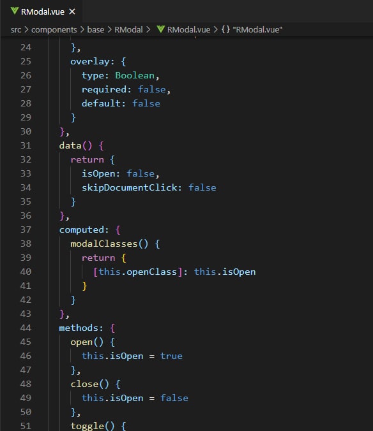The height and width of the screenshot is (431, 373).
Task: Click 'true' value on line 46
Action: (171, 356)
